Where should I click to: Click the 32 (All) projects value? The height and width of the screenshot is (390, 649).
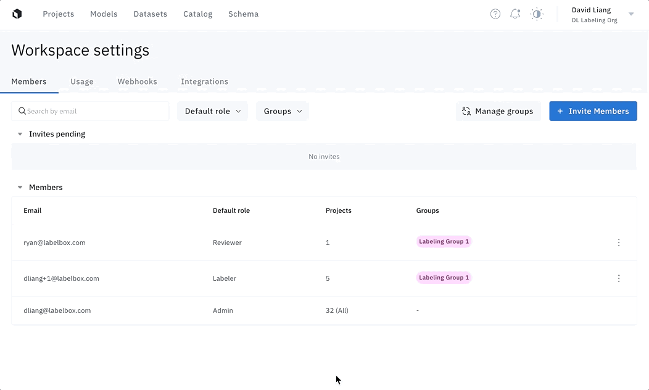coord(337,310)
